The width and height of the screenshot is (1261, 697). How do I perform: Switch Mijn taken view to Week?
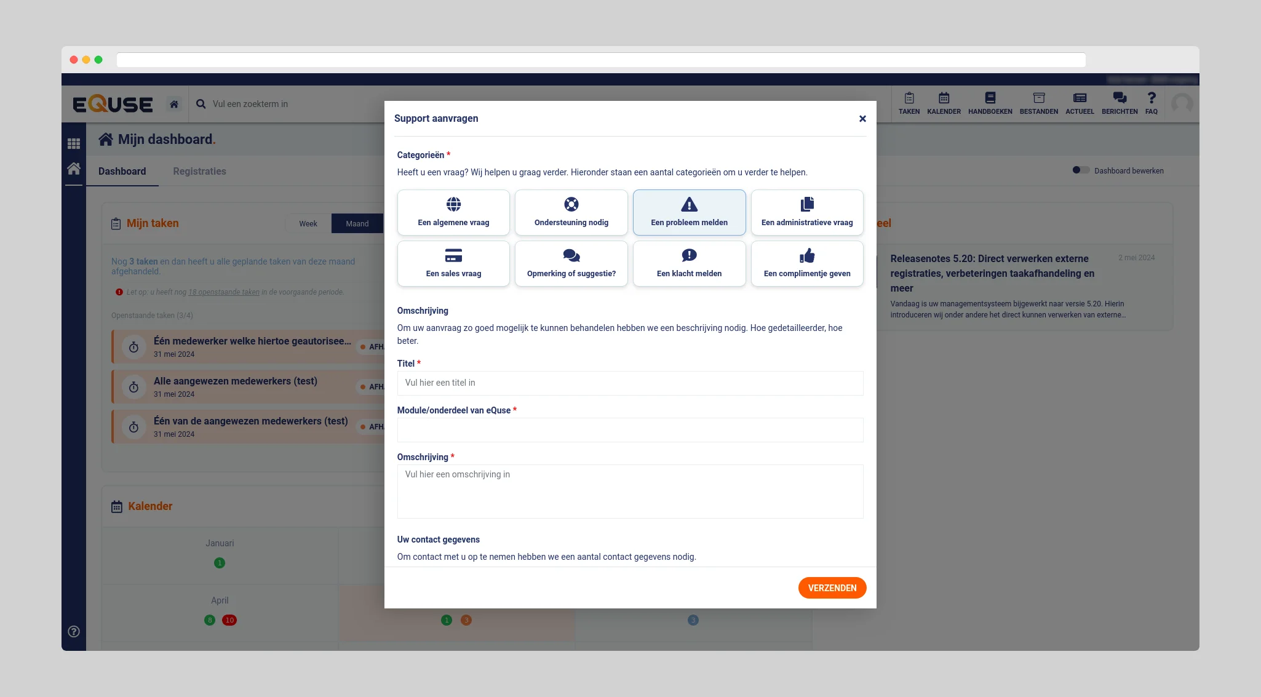(308, 223)
